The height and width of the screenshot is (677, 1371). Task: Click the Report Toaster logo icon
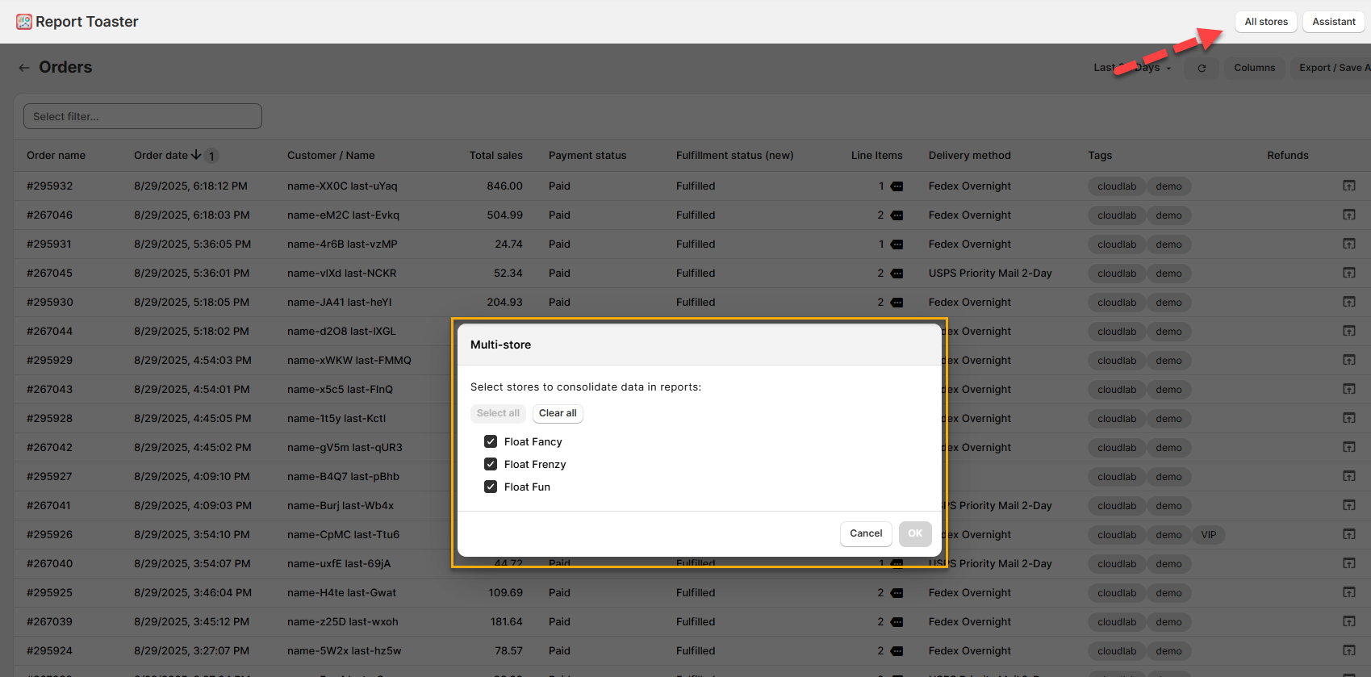coord(24,22)
